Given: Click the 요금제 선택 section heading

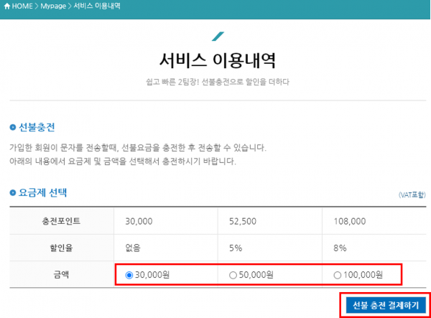Looking at the screenshot, I should 42,192.
